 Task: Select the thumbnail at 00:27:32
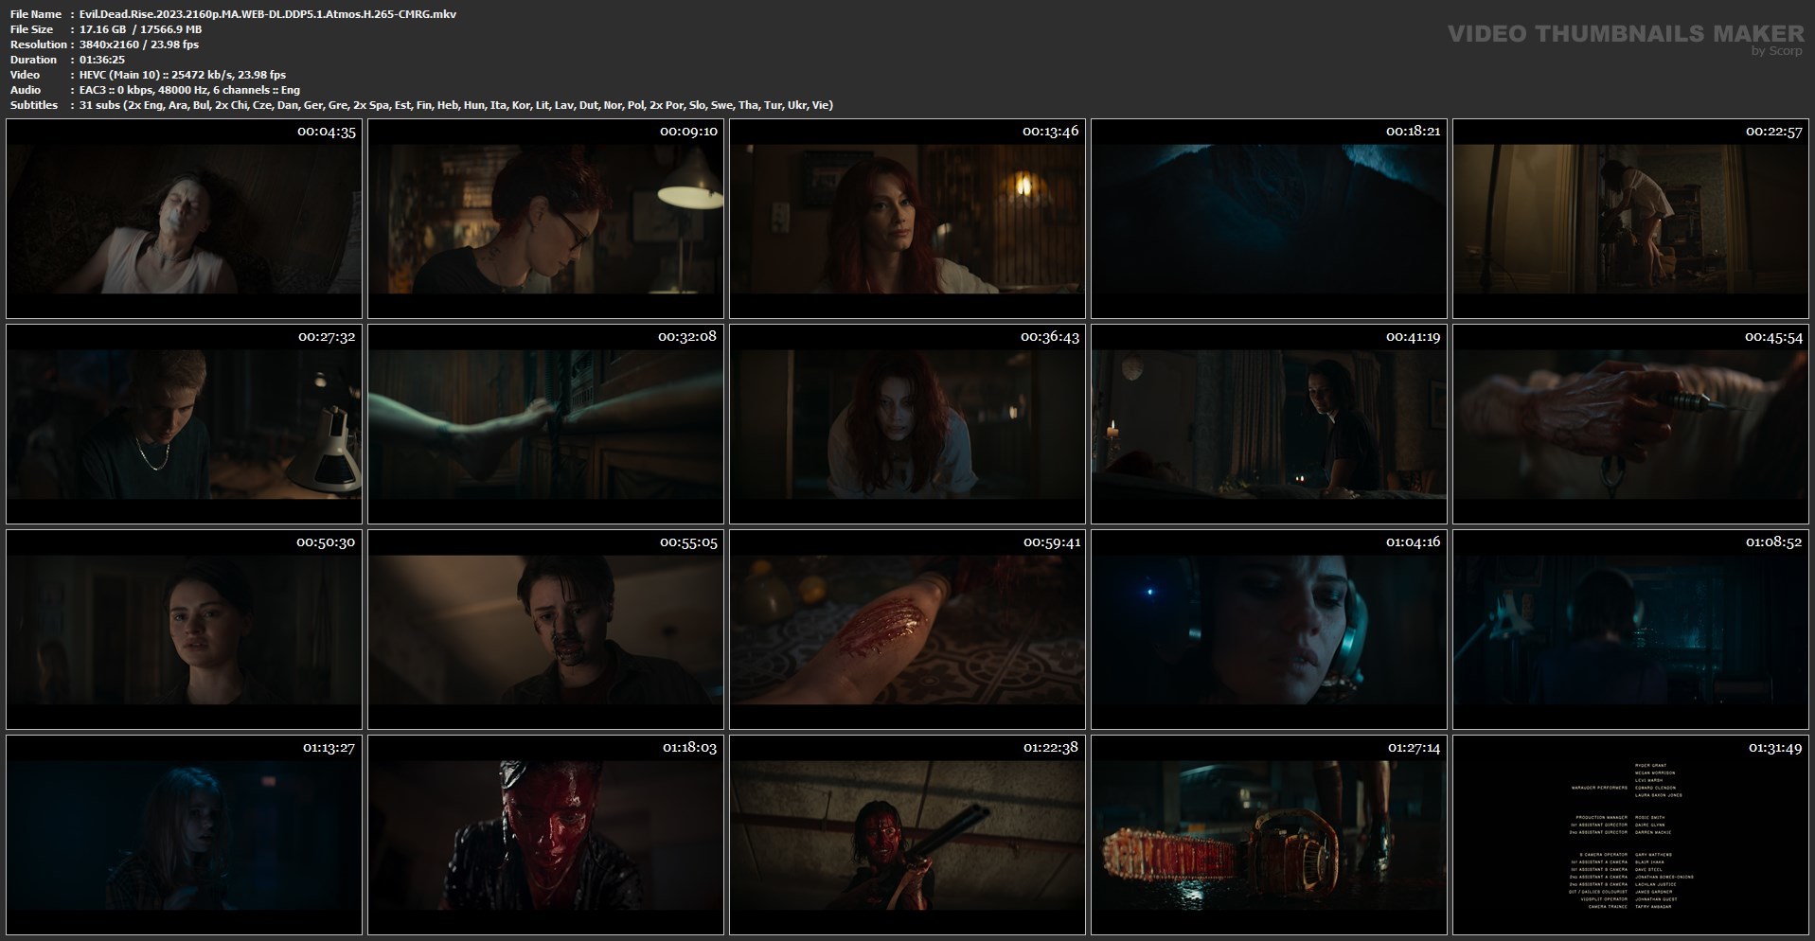(x=184, y=424)
